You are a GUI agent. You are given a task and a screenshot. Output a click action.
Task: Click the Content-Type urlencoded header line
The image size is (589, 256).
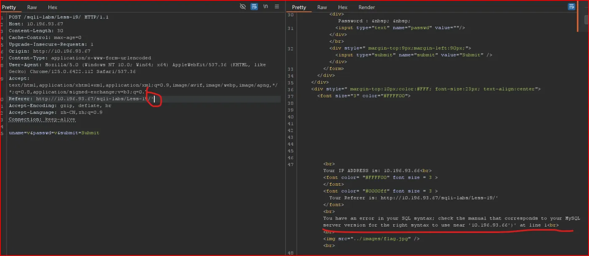[x=80, y=58]
